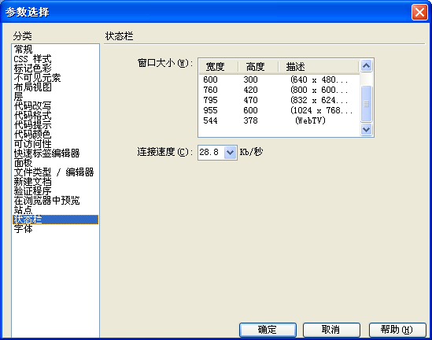
Task: Select the 955 width row
Action: (210, 110)
